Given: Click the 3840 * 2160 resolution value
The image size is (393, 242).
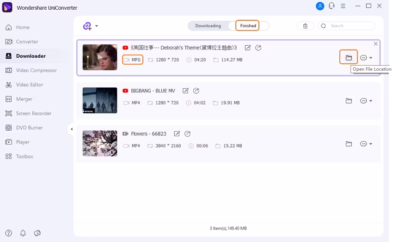Looking at the screenshot, I should [x=168, y=146].
